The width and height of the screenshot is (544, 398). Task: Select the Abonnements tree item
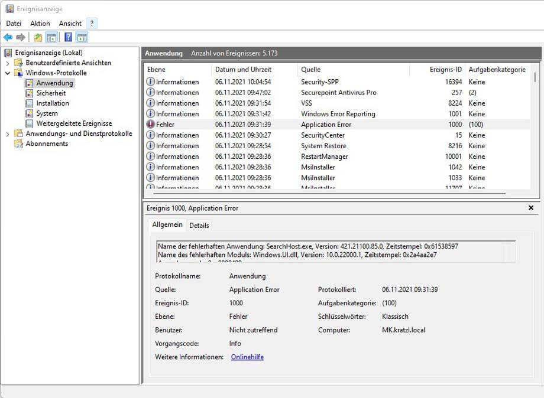[47, 143]
